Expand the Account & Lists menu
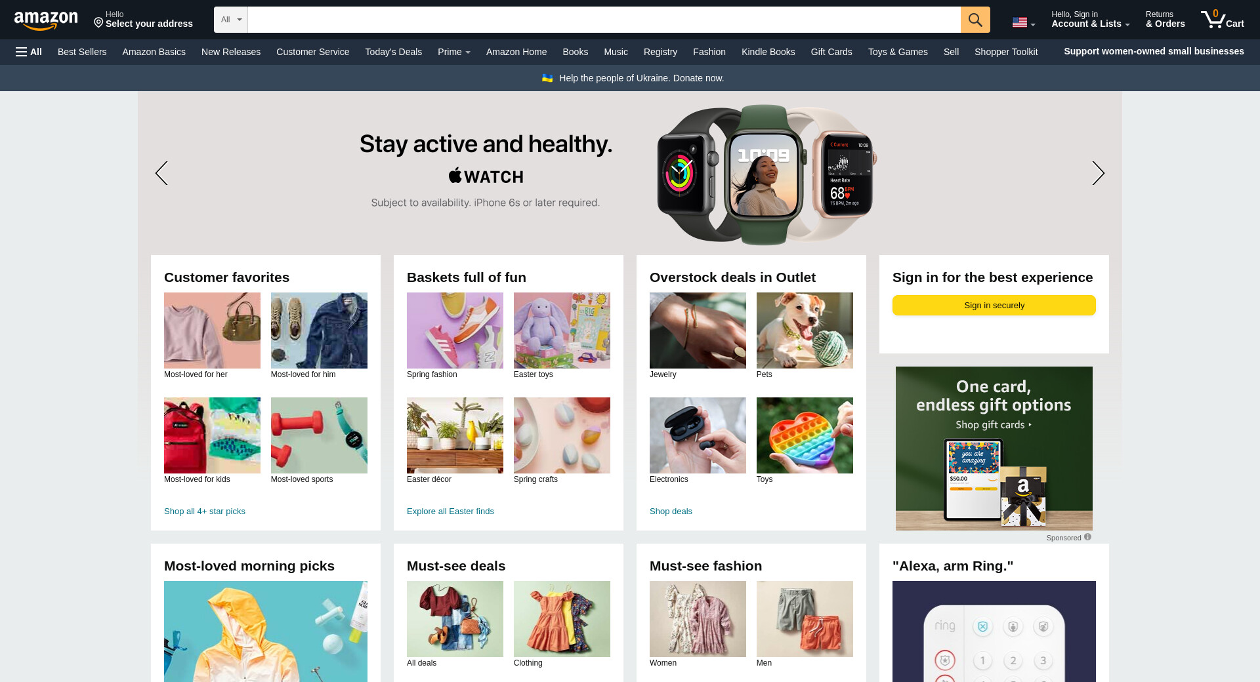 click(1090, 20)
